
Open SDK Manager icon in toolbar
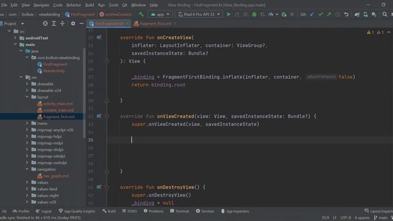coord(374,15)
